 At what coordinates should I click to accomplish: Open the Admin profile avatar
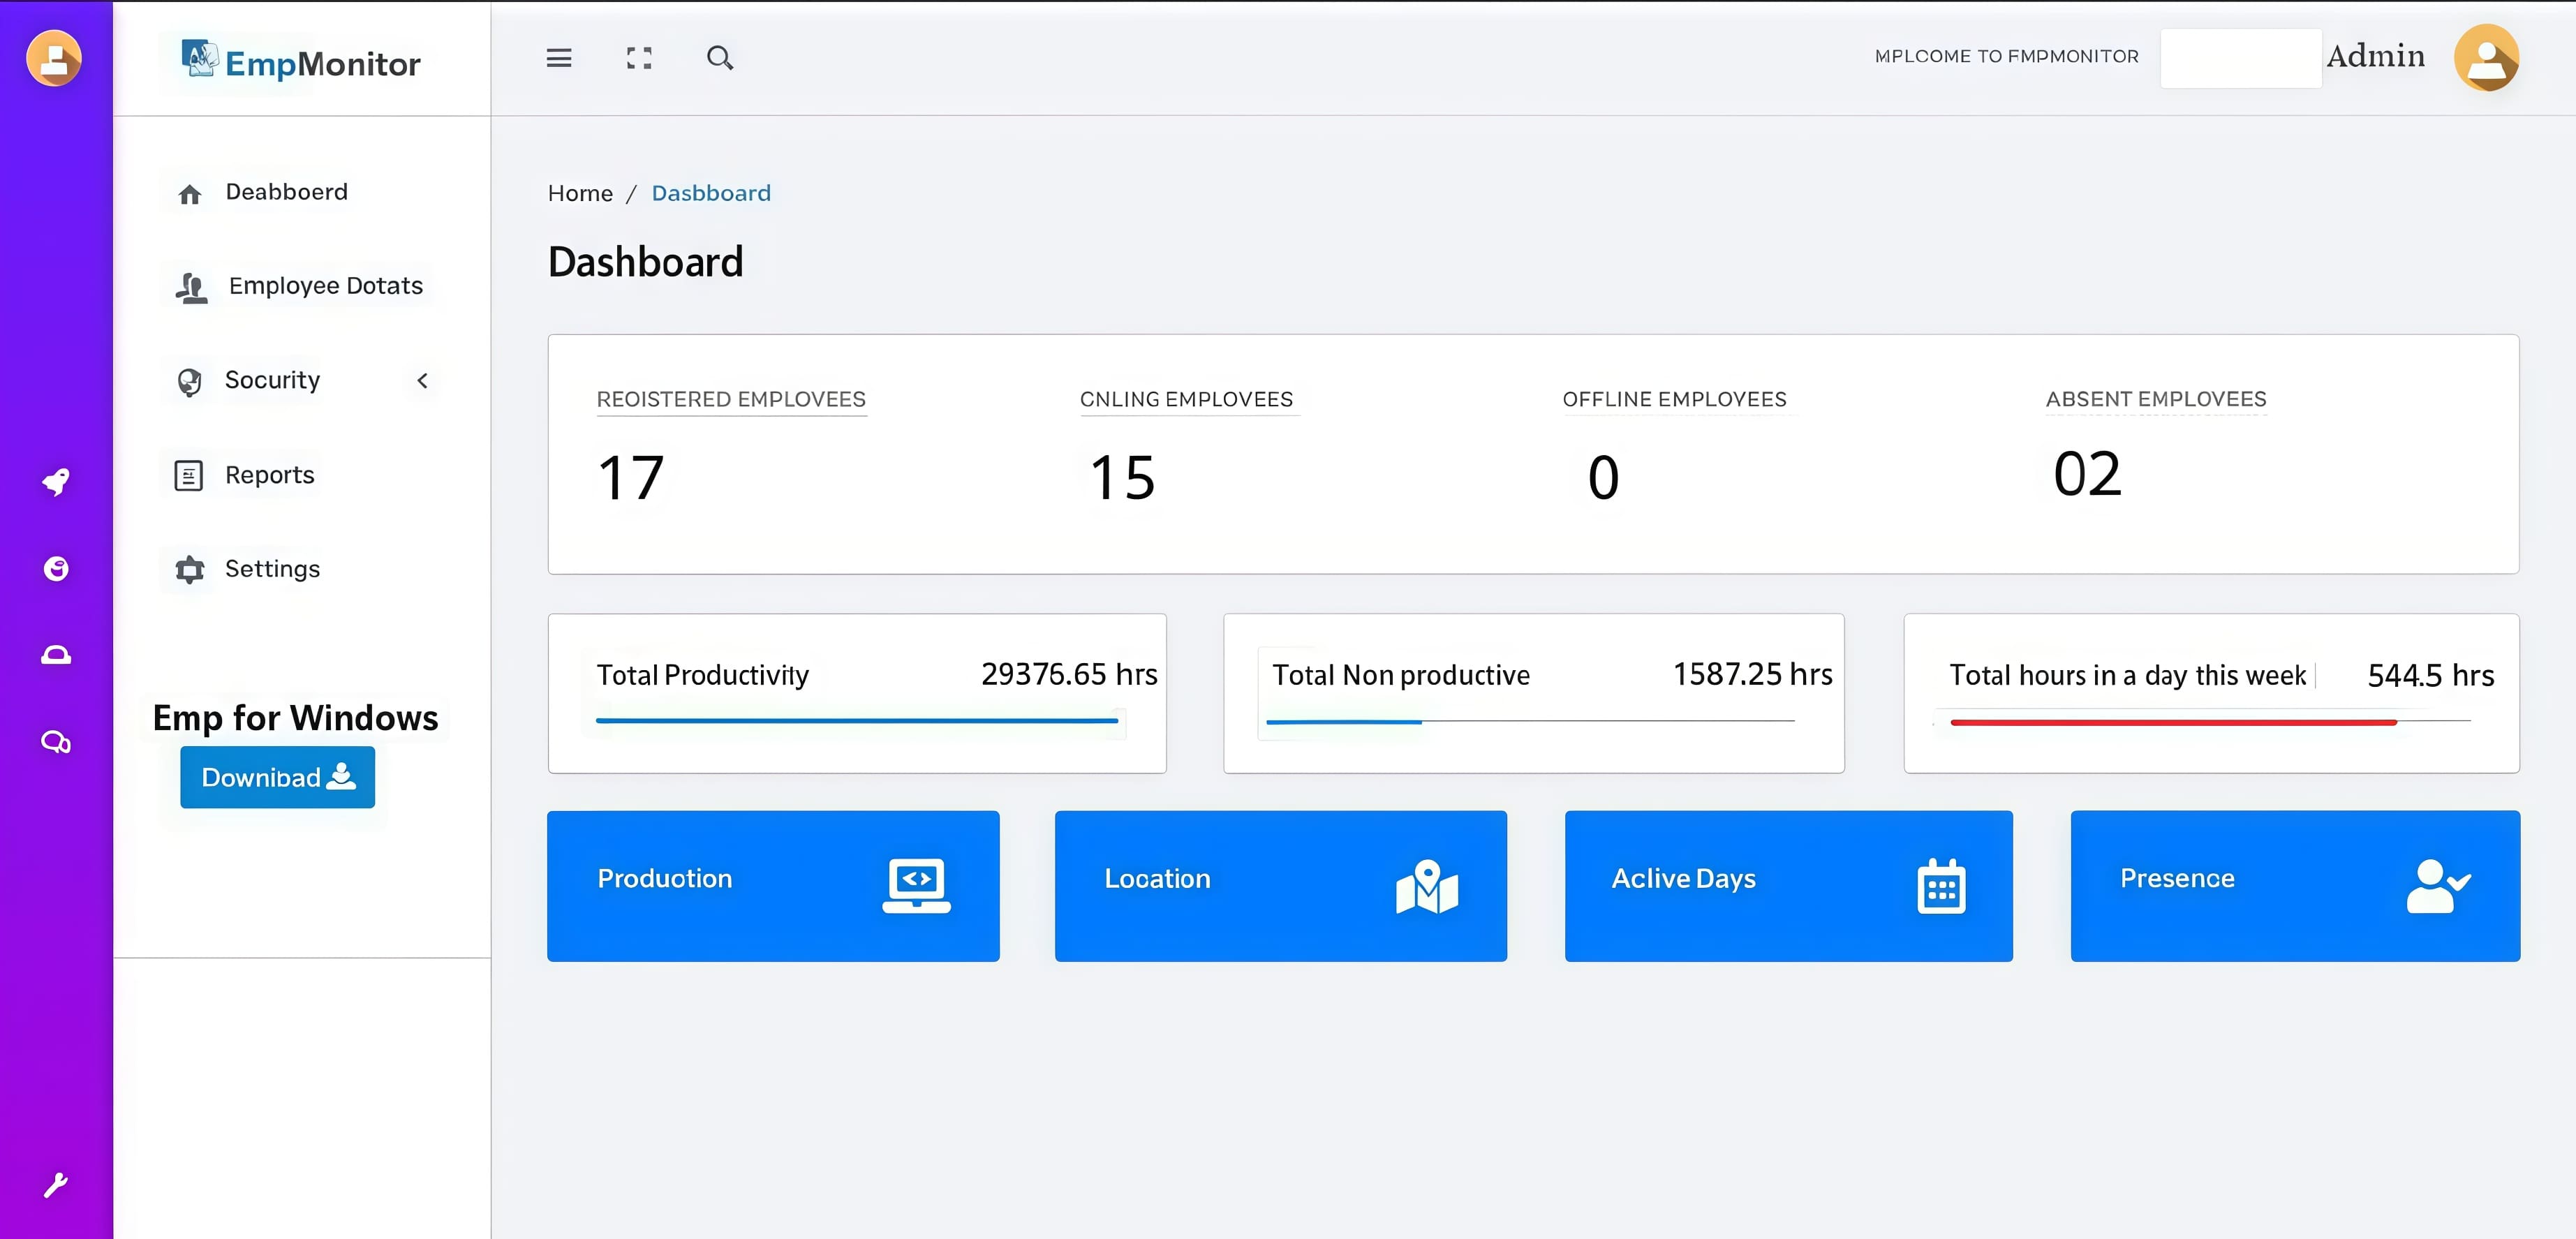point(2486,58)
